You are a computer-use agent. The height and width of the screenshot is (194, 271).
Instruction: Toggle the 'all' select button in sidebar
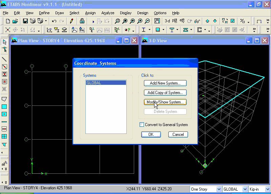[x=4, y=163]
